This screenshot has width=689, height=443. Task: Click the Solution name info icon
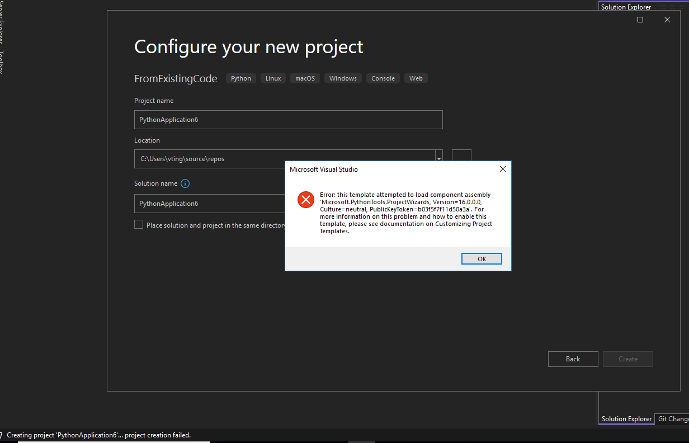click(186, 183)
